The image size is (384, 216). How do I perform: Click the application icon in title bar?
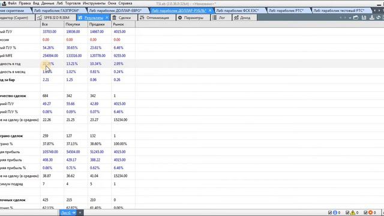[4, 4]
